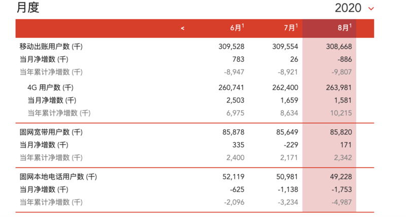406x217 pixels.
Task: Click the 2020 year label
Action: 348,8
